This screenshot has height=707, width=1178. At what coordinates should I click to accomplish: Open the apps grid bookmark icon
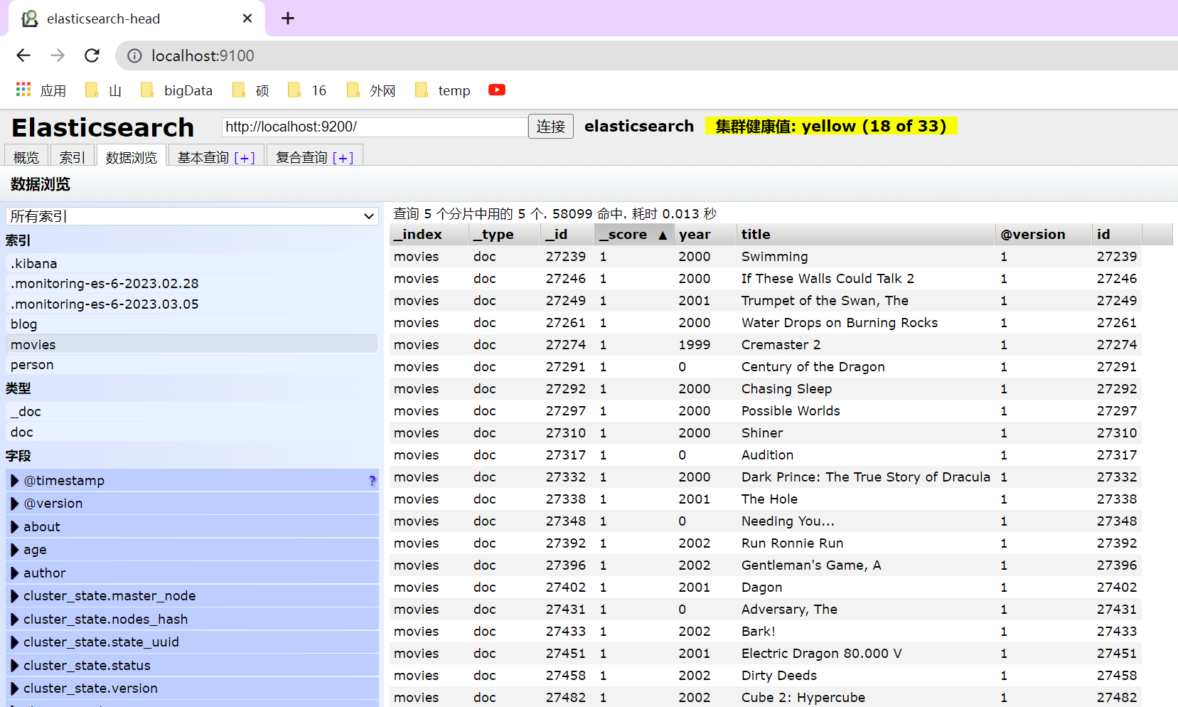23,90
